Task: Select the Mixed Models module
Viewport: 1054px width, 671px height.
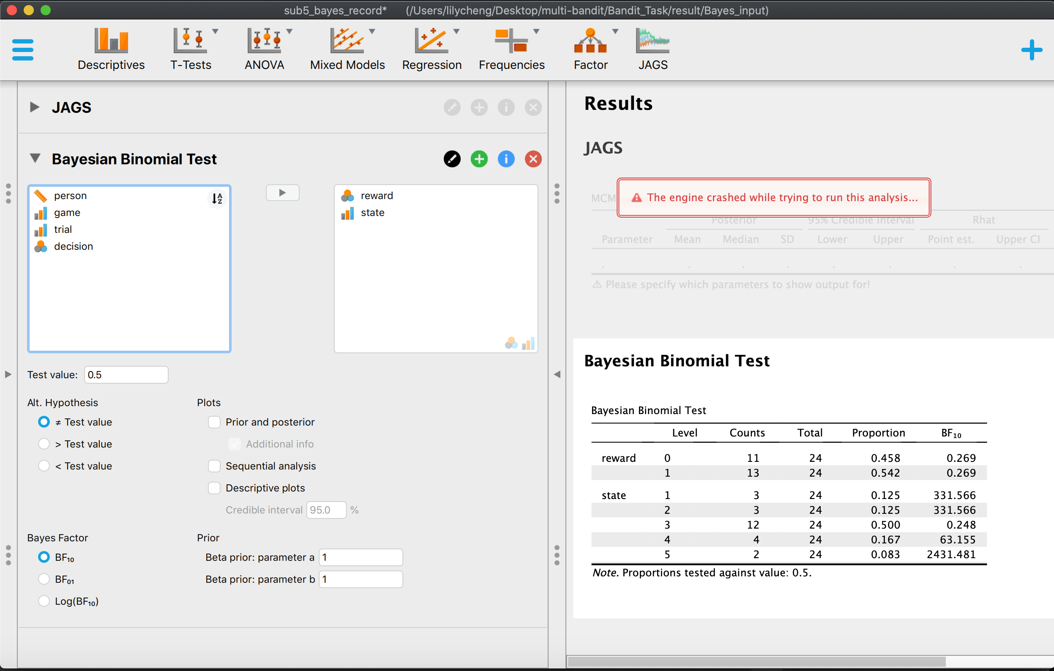Action: [347, 48]
